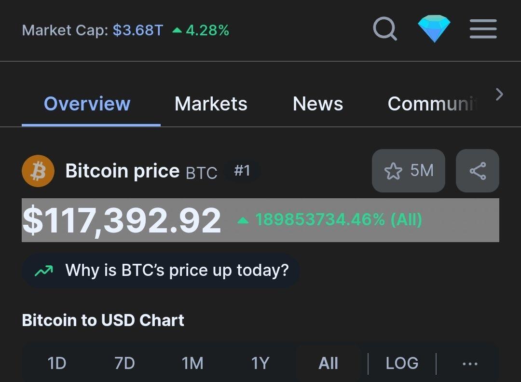Viewport: 521px width, 382px height.
Task: Toggle LOG scale on the chart
Action: tap(402, 363)
